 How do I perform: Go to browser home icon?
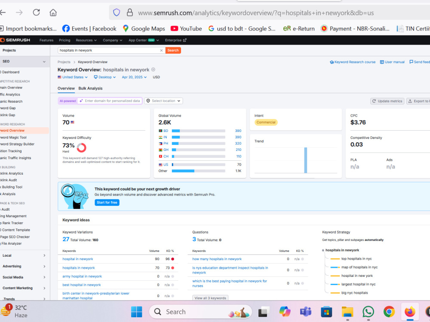point(53,12)
